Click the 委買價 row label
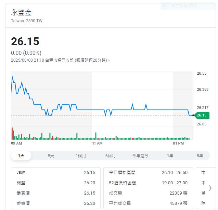 click(23, 193)
